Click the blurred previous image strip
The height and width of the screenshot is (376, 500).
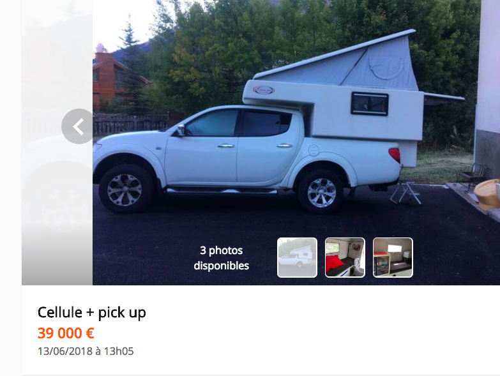tap(57, 142)
